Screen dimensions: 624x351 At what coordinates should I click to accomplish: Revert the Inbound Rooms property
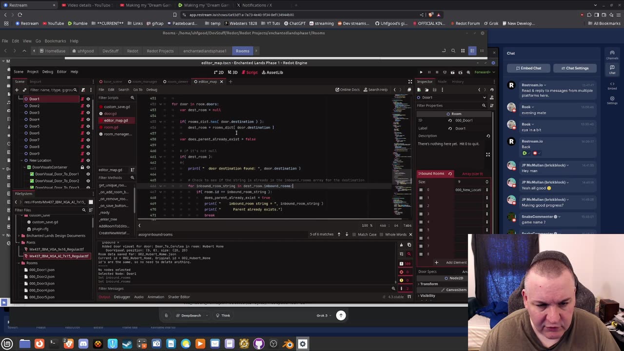point(450,174)
